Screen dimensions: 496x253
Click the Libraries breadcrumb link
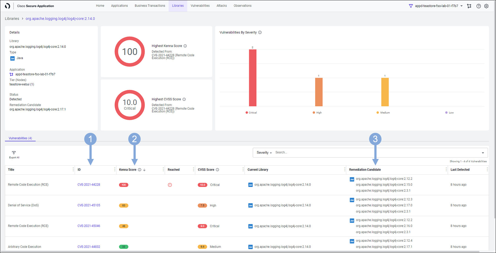point(12,19)
